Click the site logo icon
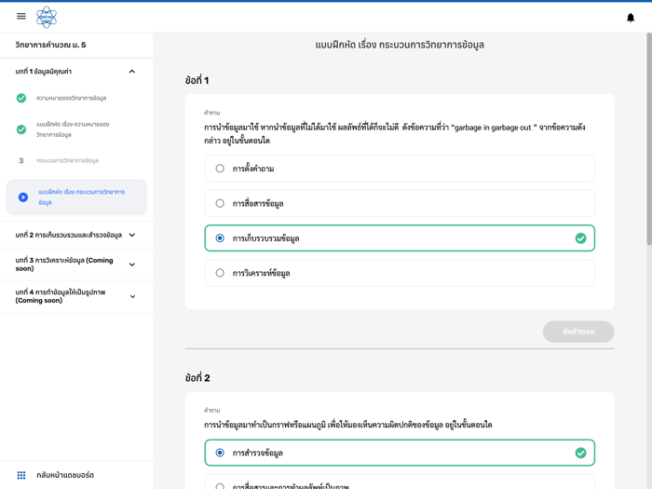This screenshot has width=652, height=489. pyautogui.click(x=47, y=17)
